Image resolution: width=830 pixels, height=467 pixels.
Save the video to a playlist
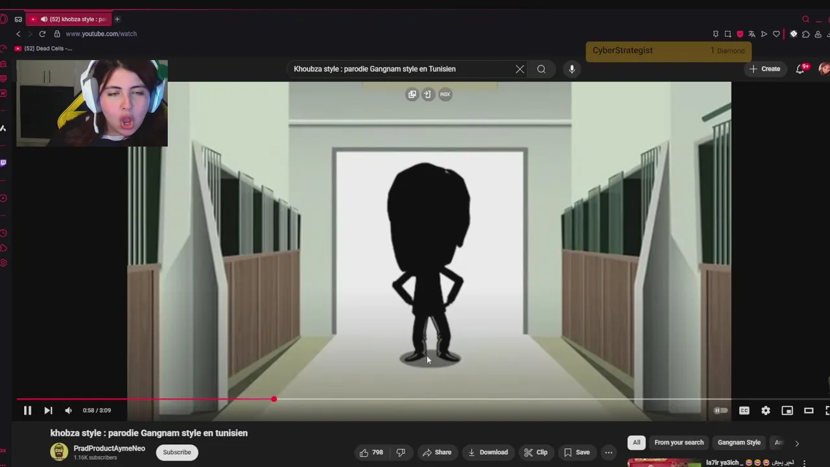click(x=576, y=452)
